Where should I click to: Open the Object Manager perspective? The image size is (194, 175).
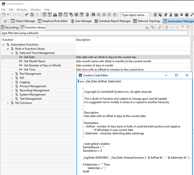tap(23, 21)
